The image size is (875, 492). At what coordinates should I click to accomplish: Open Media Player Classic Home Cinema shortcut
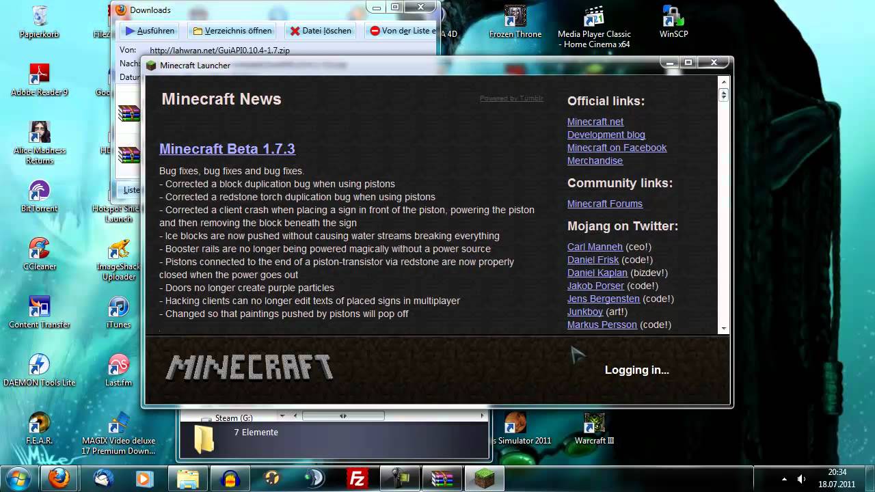click(594, 27)
